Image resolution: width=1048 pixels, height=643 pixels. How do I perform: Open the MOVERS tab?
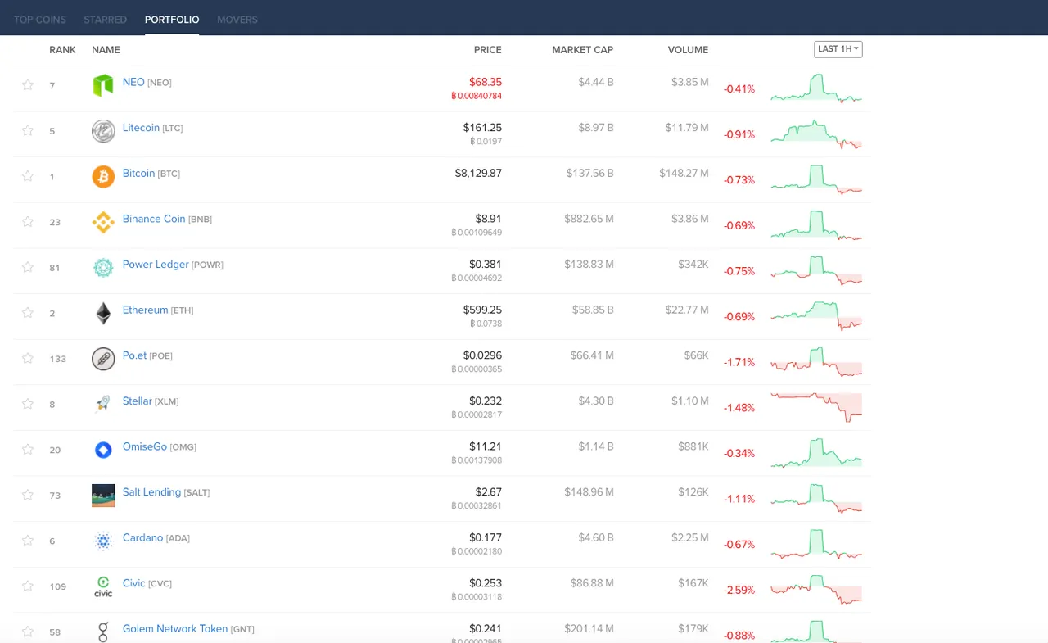pyautogui.click(x=237, y=20)
